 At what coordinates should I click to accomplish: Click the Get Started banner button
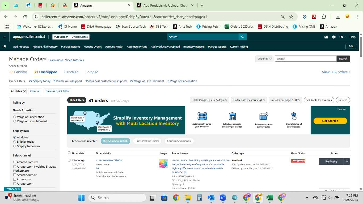point(330,121)
